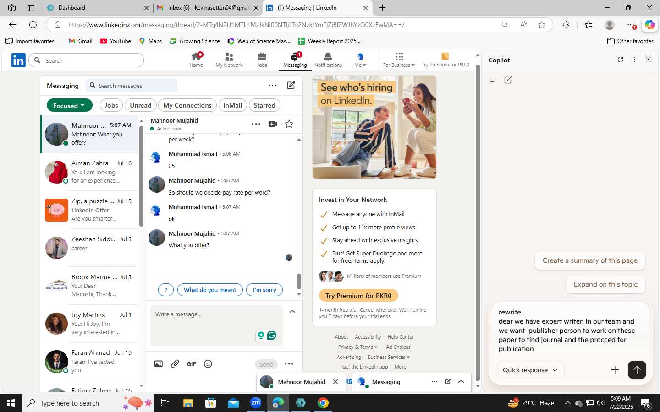
Task: Send the 'I'm sorry' quick reply
Action: tap(264, 290)
